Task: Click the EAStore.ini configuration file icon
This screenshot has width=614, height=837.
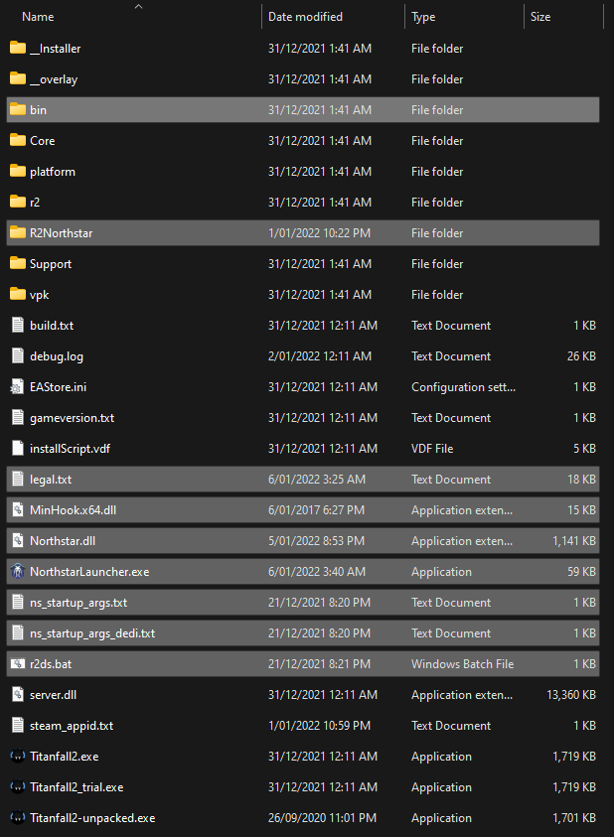Action: tap(17, 387)
